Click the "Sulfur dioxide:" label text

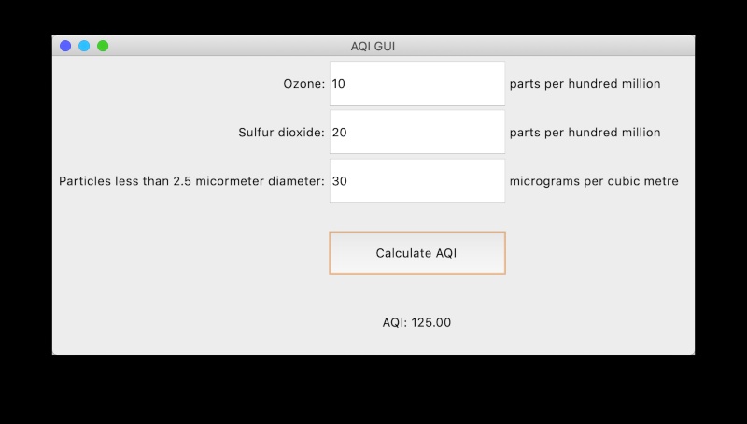pyautogui.click(x=281, y=133)
